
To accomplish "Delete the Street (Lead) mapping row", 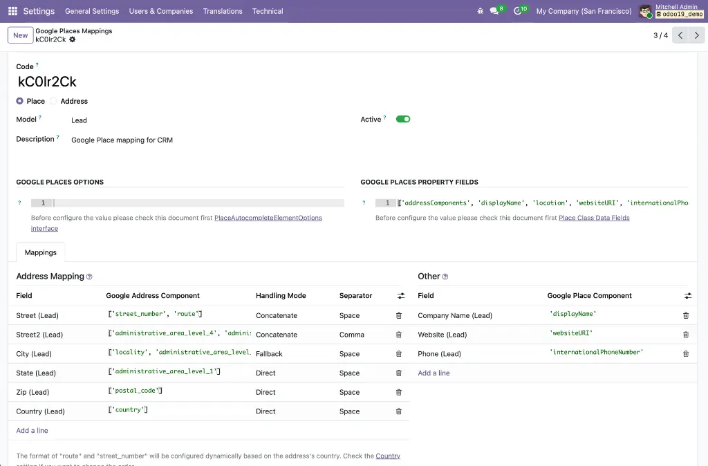I will coord(399,316).
